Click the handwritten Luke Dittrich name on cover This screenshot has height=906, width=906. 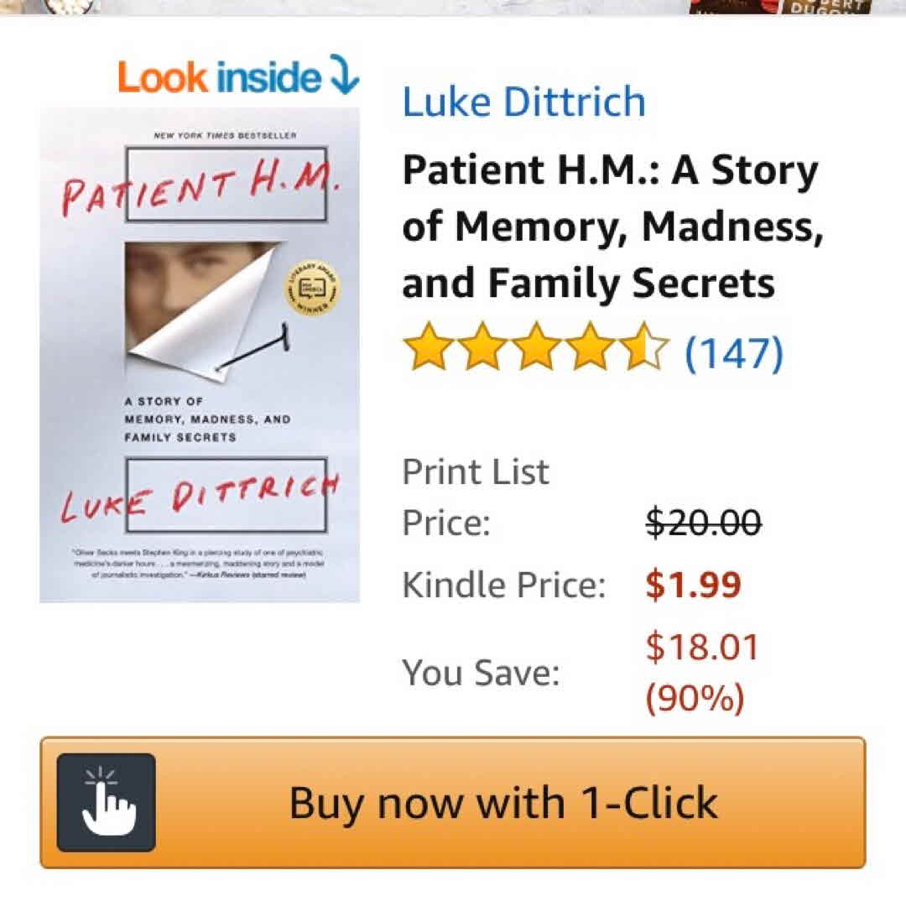pyautogui.click(x=200, y=495)
